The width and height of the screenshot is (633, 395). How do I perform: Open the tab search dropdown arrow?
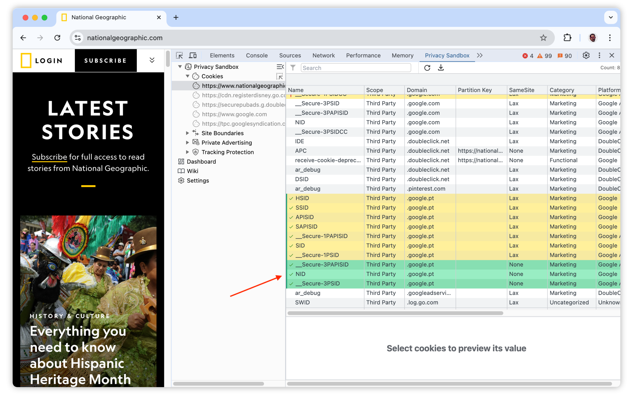pos(611,17)
